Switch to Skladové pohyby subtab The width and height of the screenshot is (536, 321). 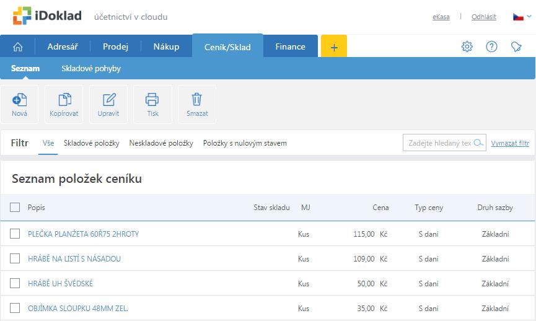(91, 68)
